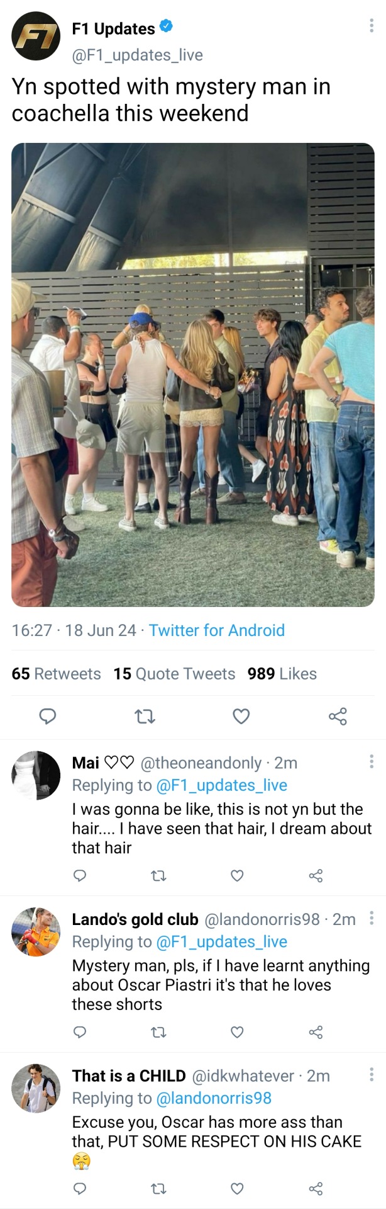Like the F1 Updates main tweet

click(x=241, y=716)
